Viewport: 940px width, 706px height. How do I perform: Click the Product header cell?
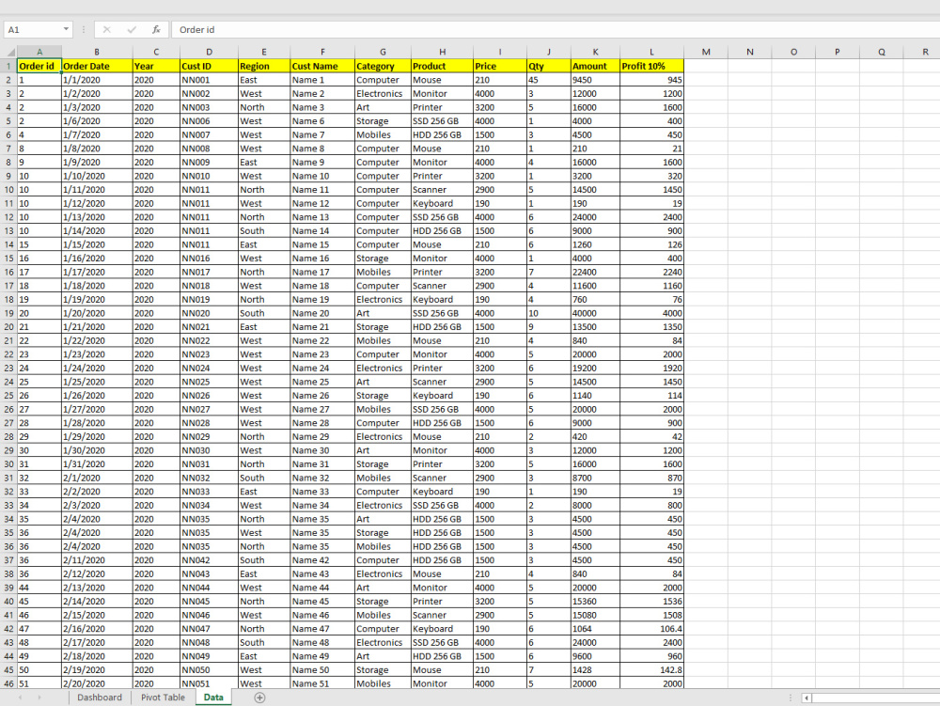(x=443, y=66)
